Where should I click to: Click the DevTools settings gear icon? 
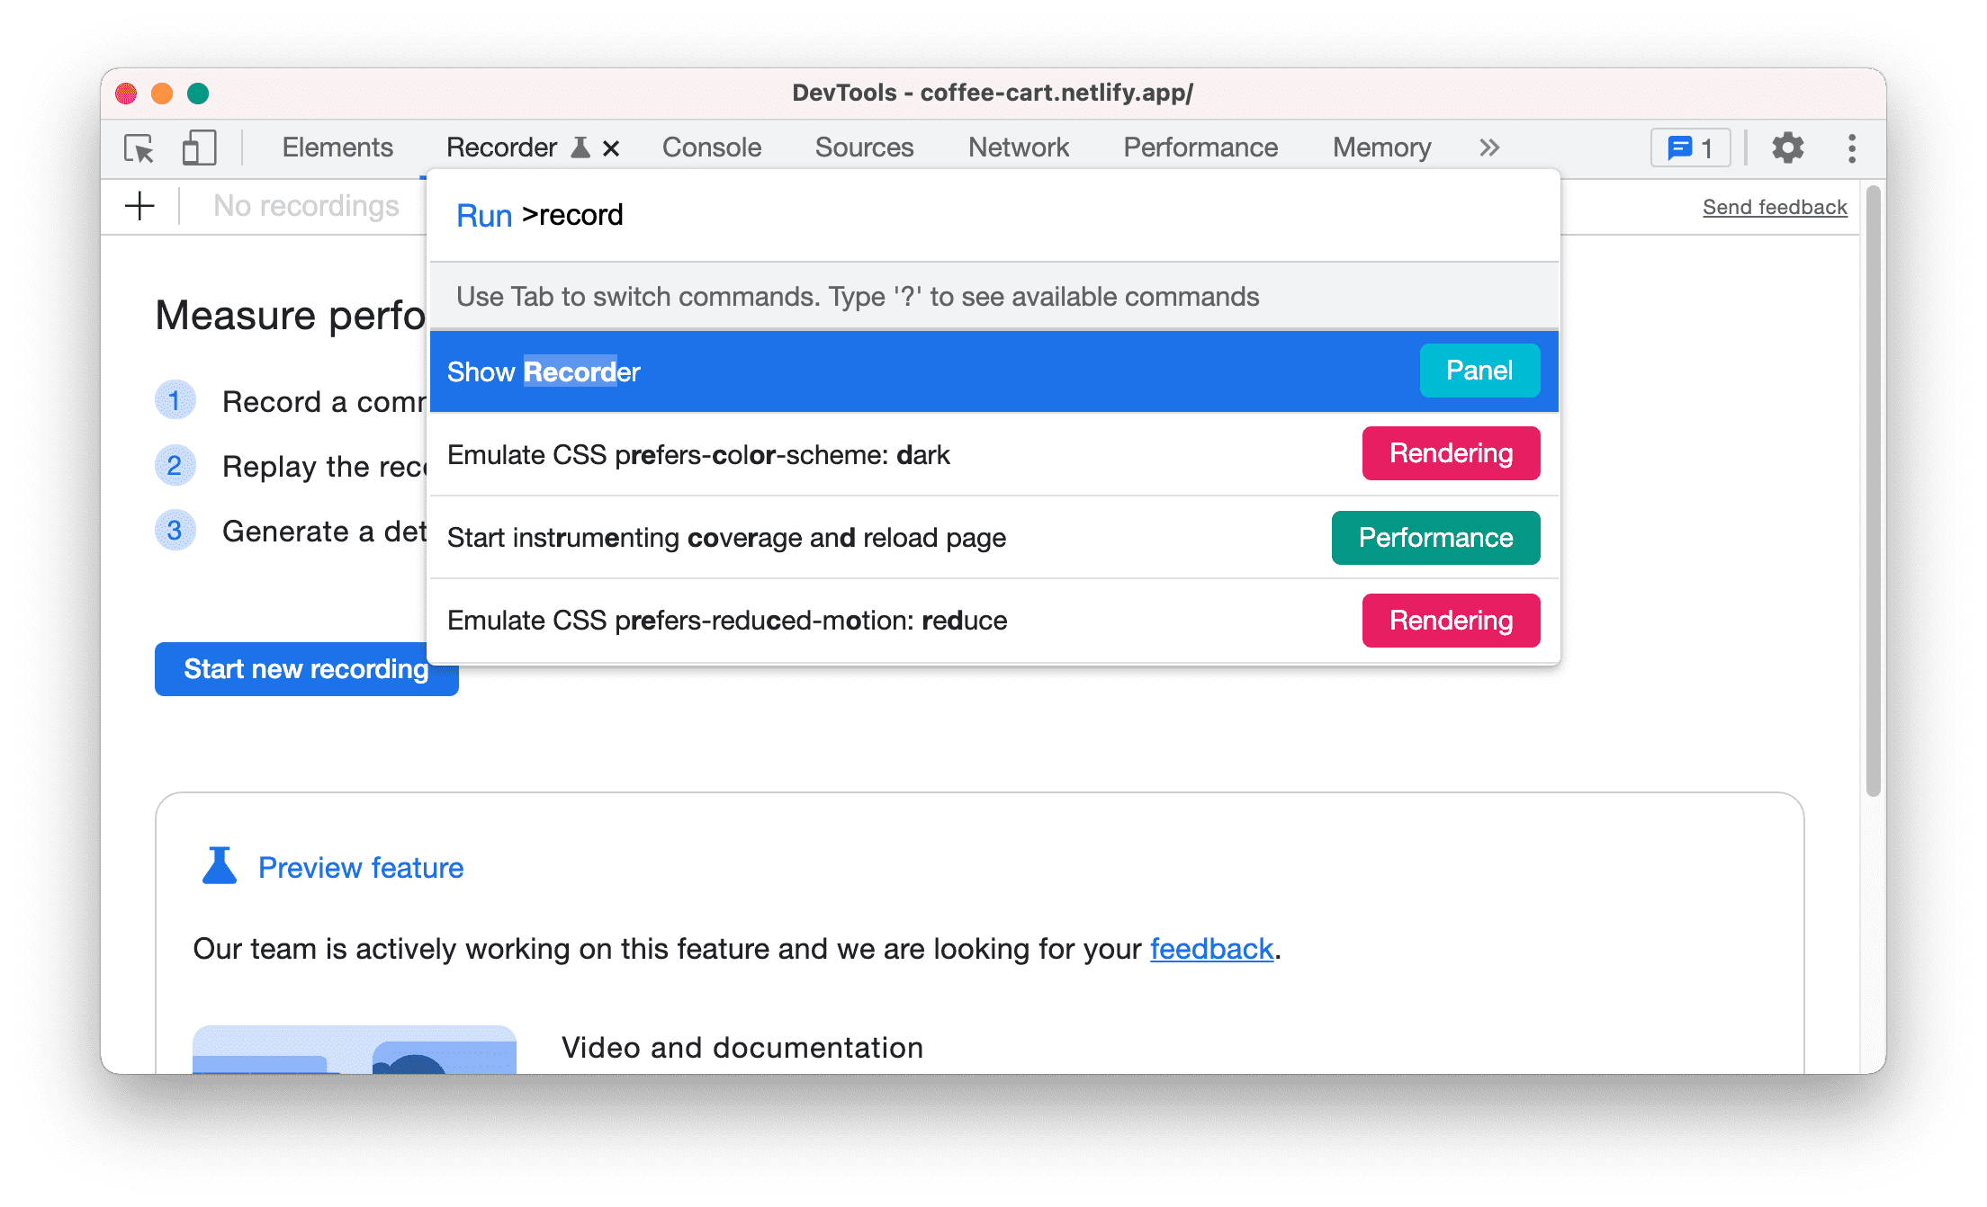pos(1785,146)
